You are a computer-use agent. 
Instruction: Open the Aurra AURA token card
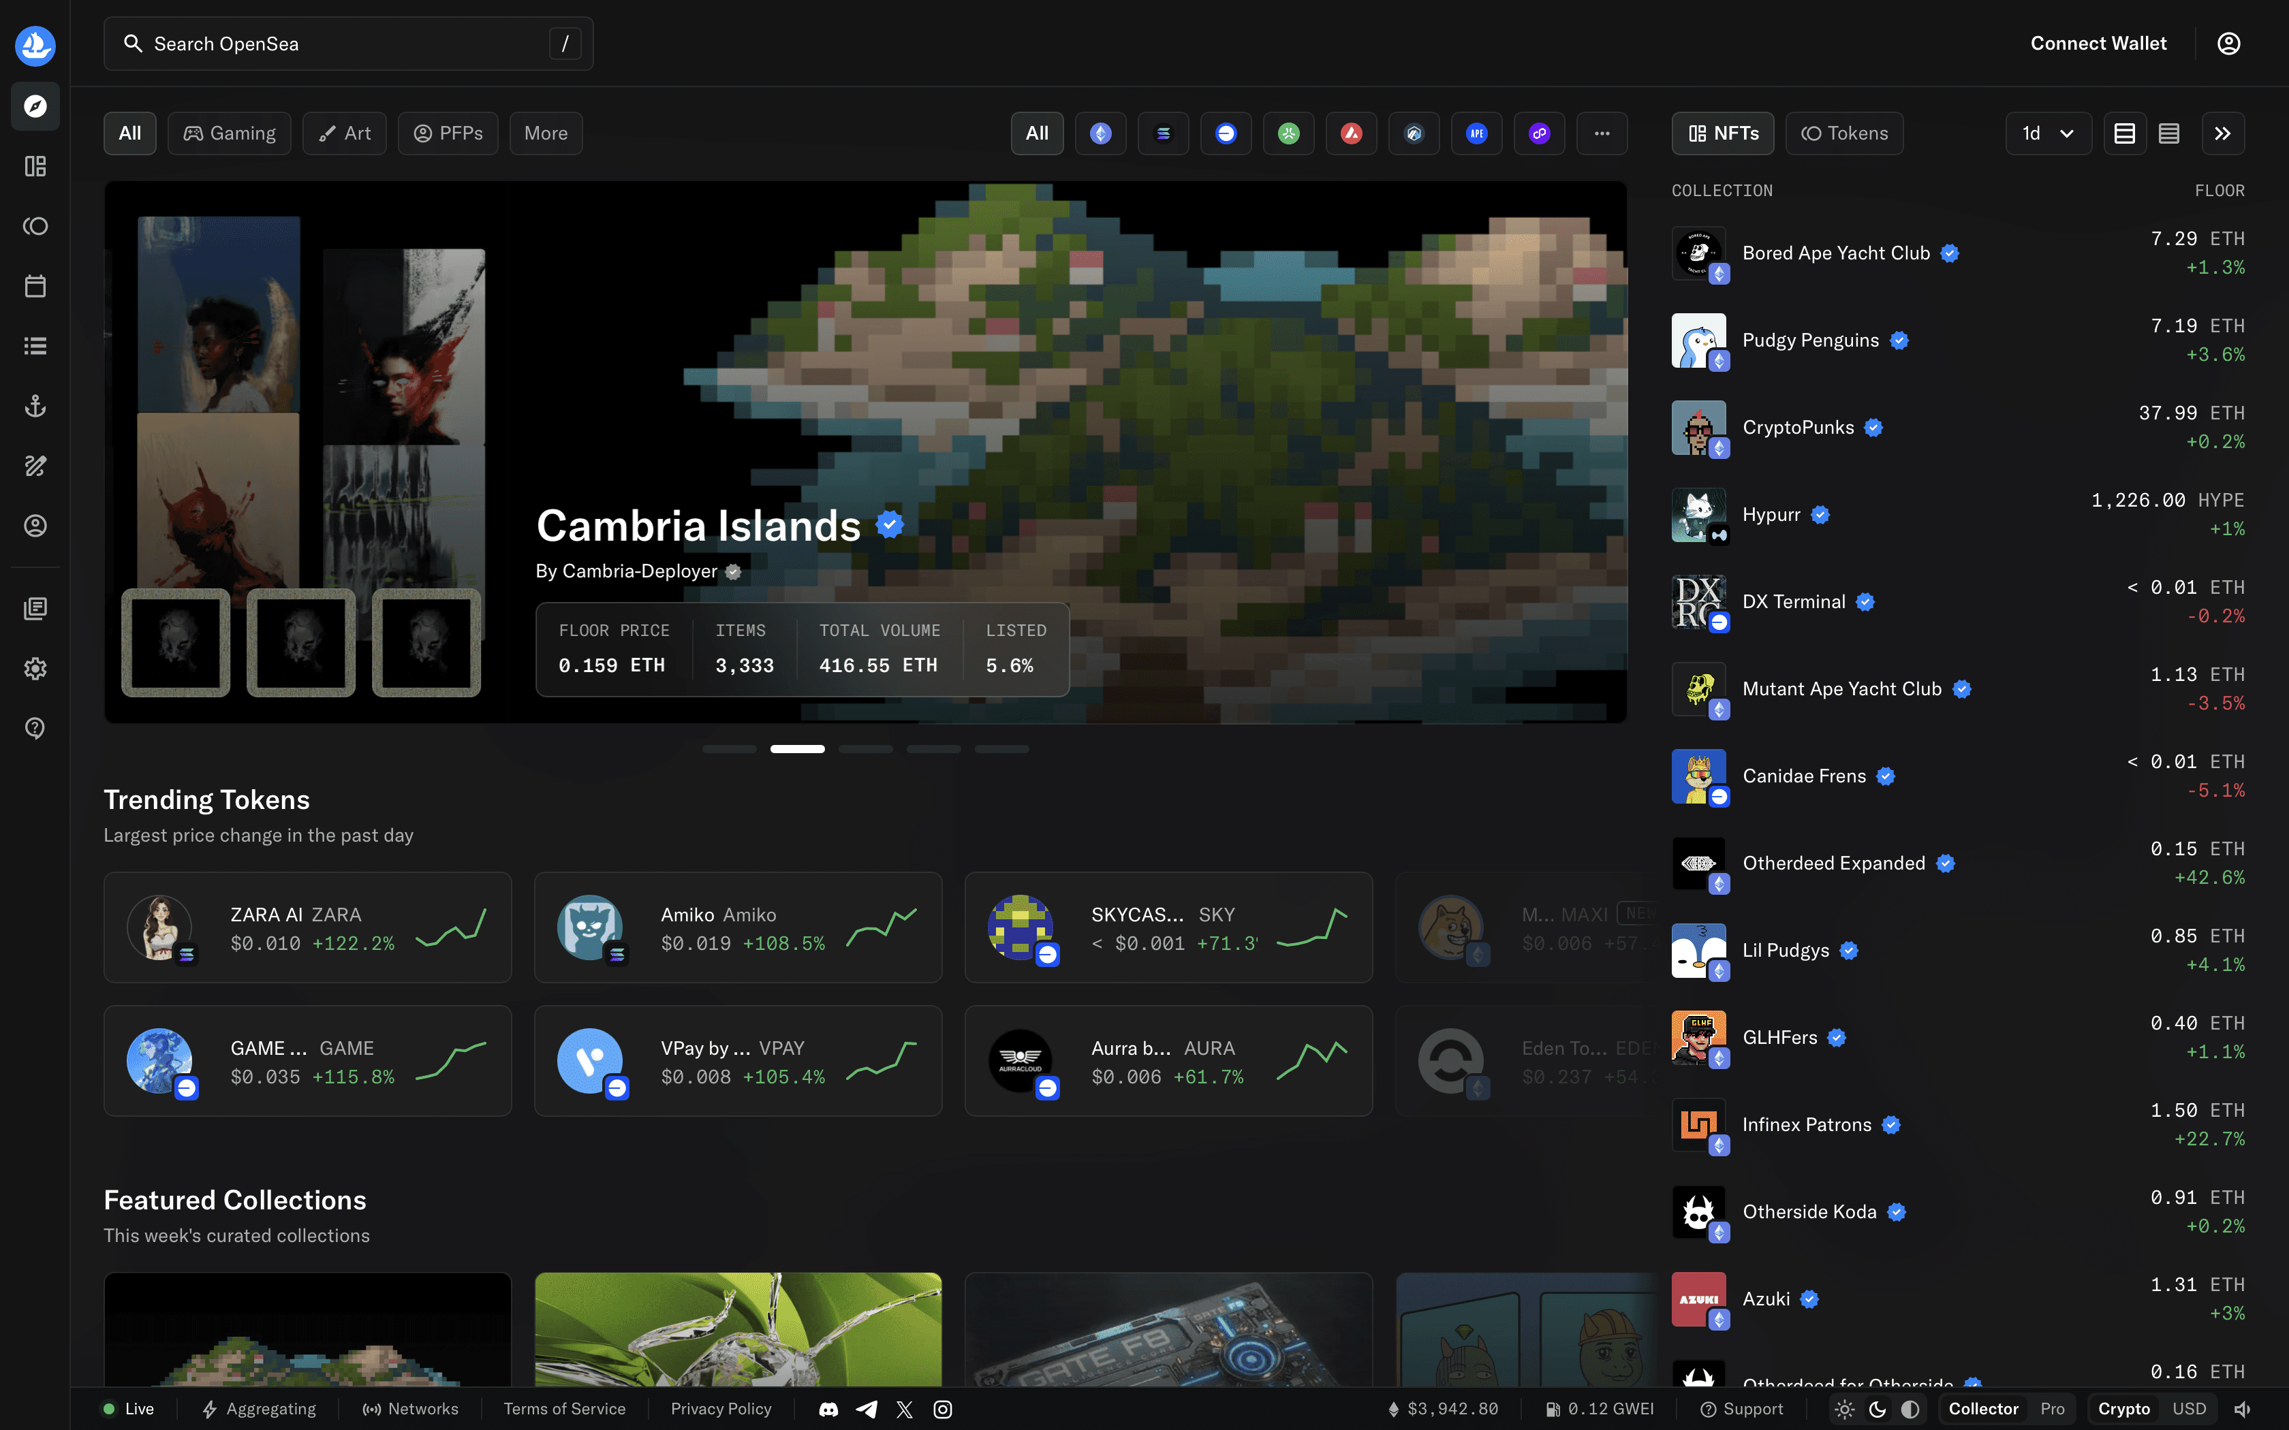[x=1168, y=1061]
